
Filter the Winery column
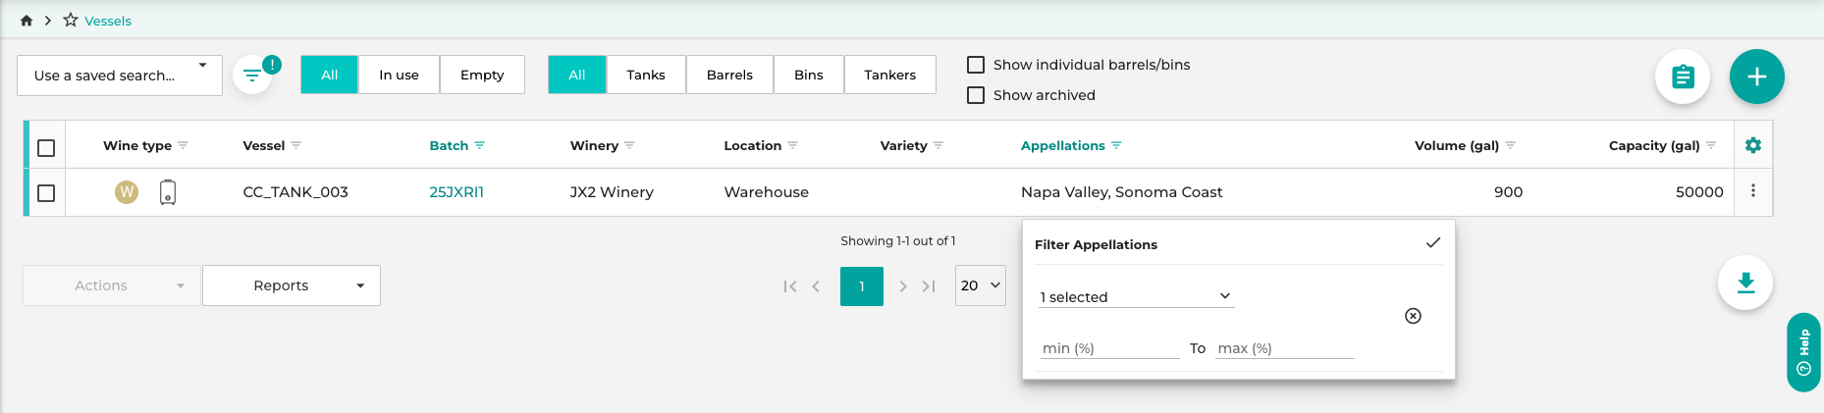(629, 145)
